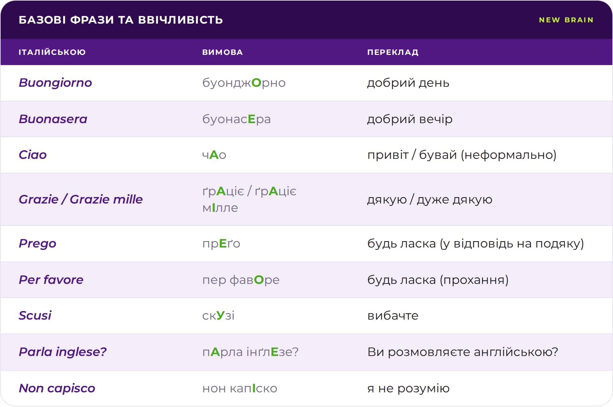The width and height of the screenshot is (613, 407).
Task: Click pronunciation 'пАрла інґлЕзе?'
Action: [251, 352]
